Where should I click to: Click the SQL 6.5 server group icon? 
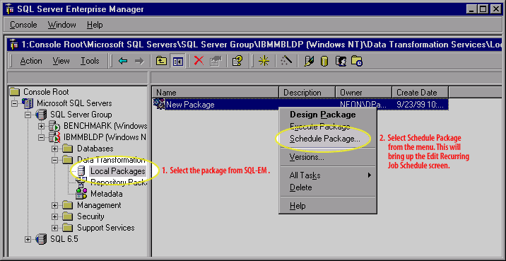tap(41, 239)
